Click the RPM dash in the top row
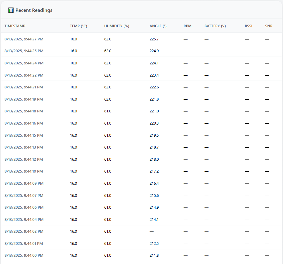283x264 pixels. coord(185,39)
